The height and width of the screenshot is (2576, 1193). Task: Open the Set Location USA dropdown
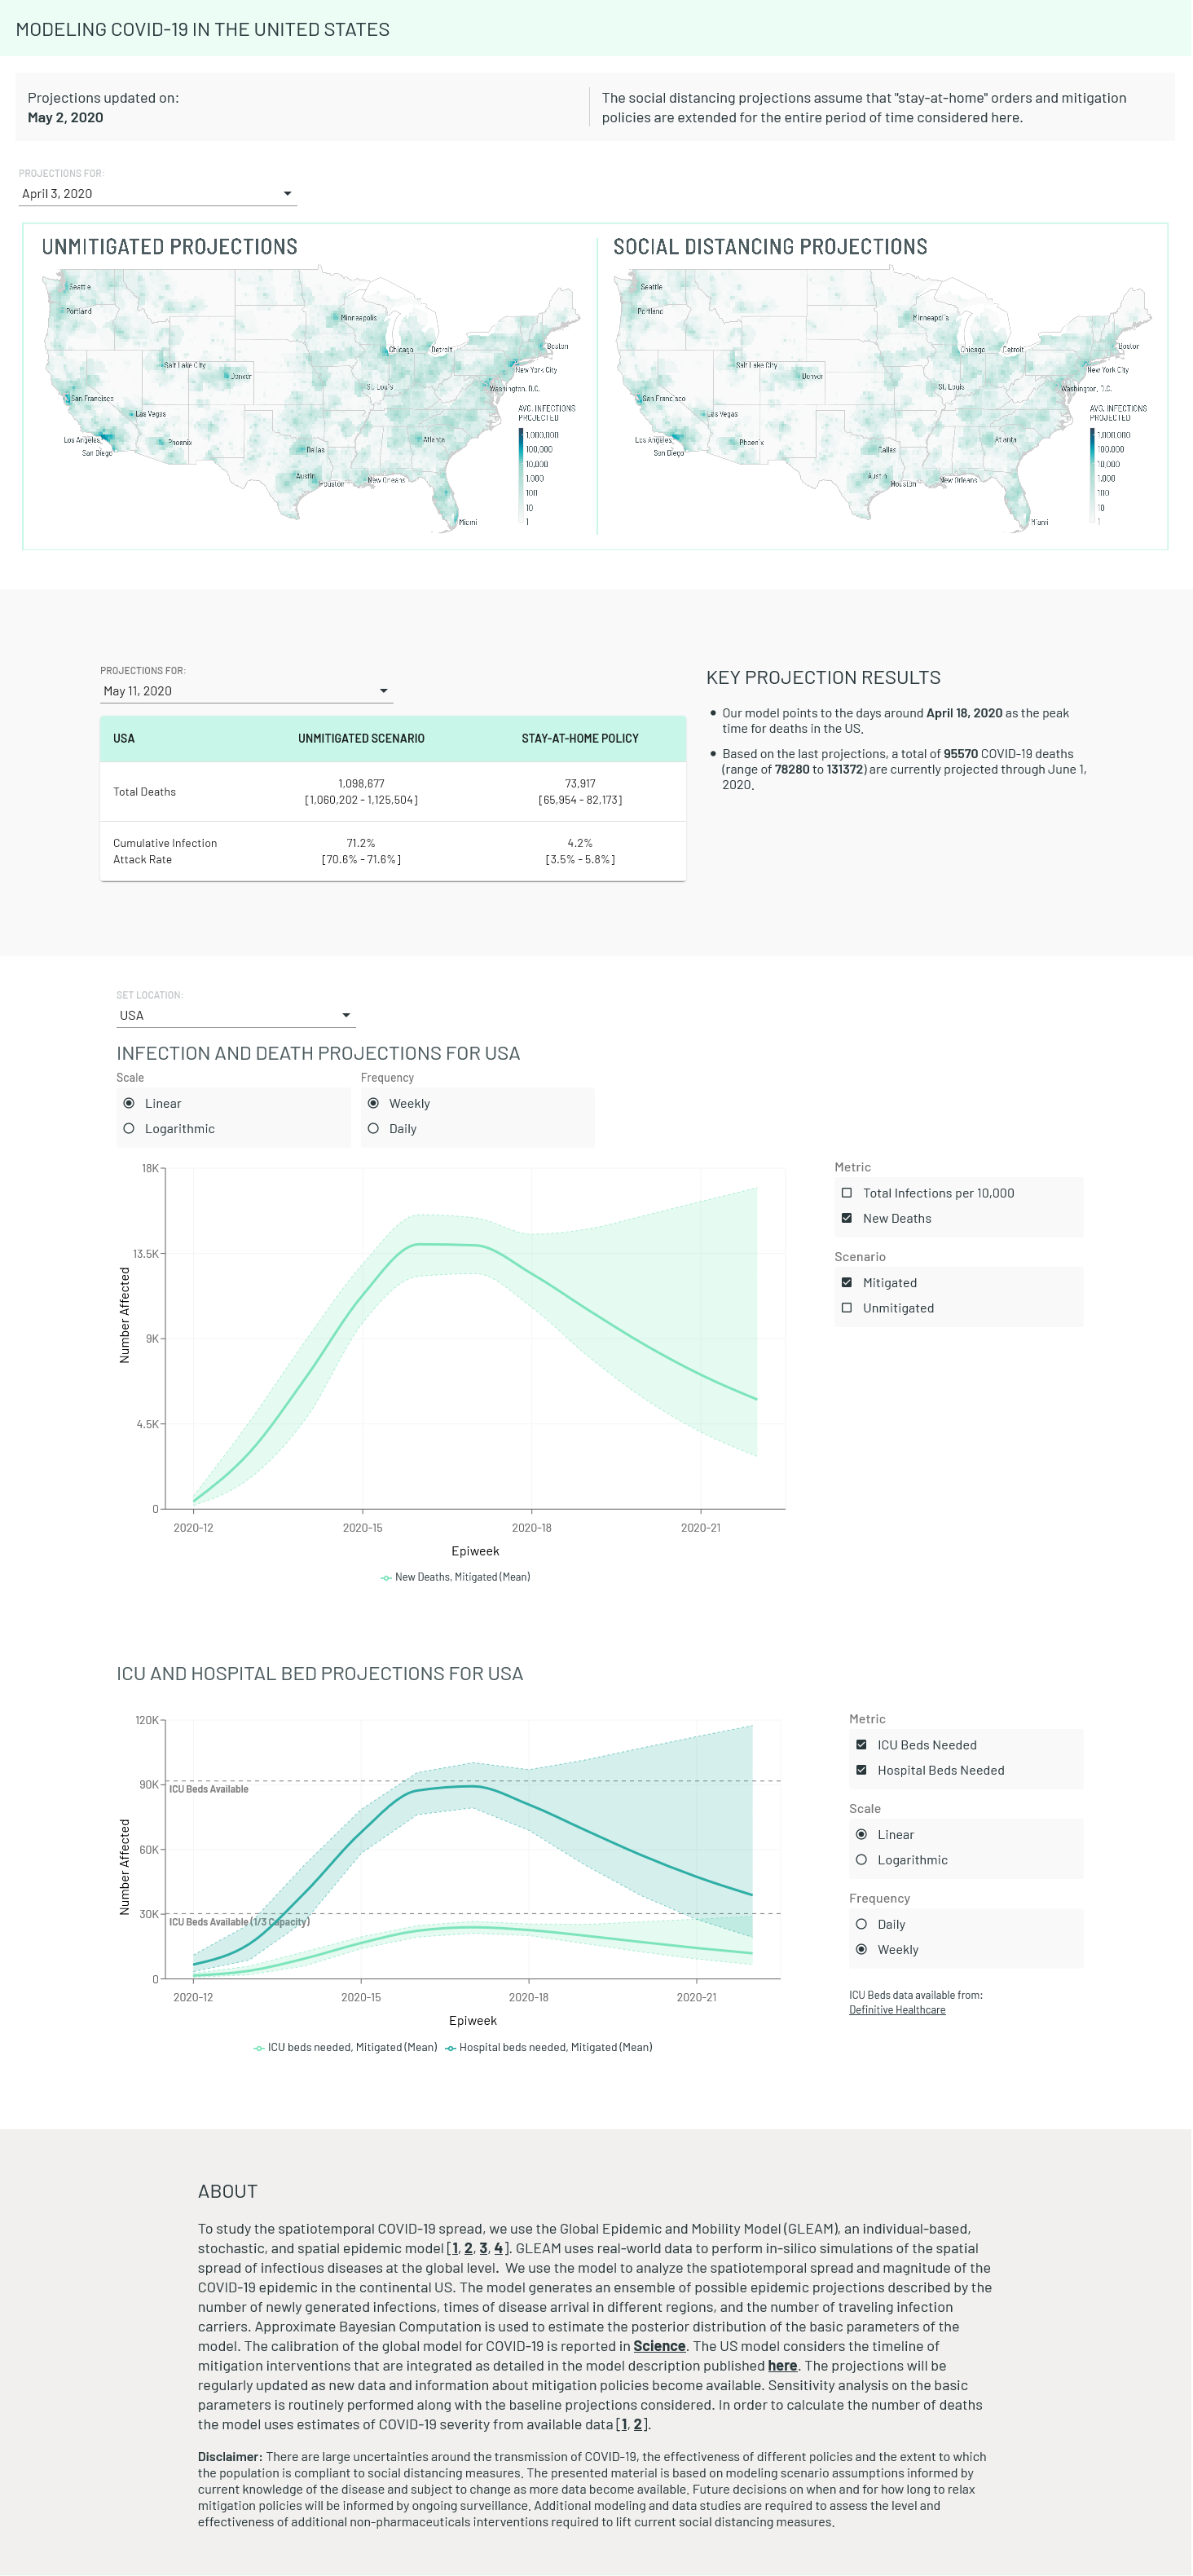(235, 1015)
